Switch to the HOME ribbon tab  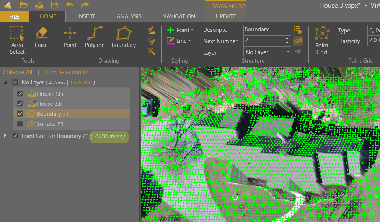coord(48,16)
